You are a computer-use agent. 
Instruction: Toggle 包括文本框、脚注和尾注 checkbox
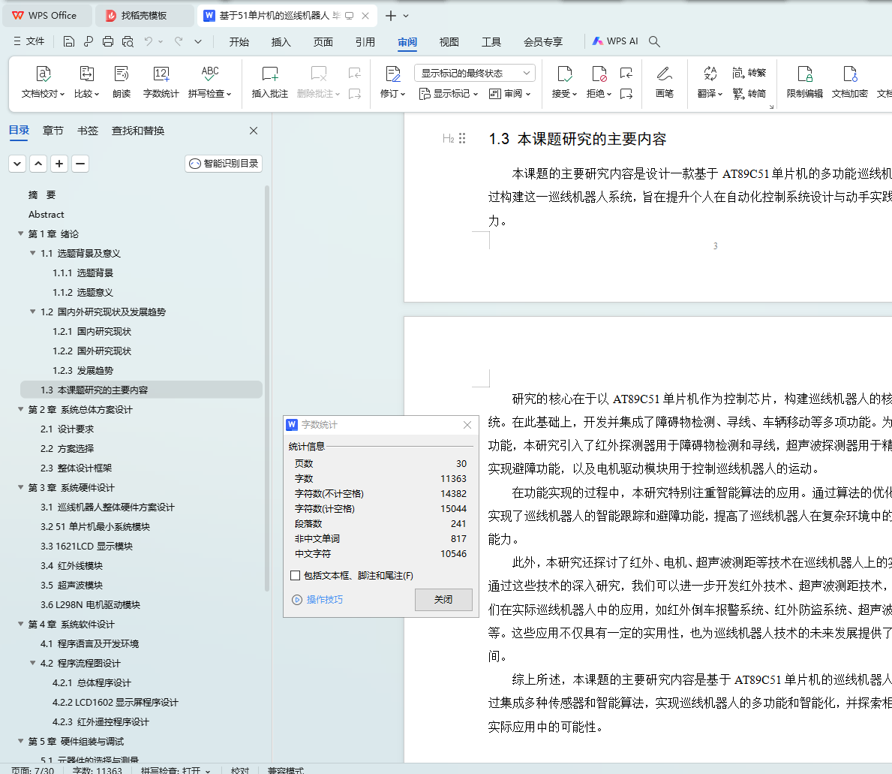click(x=296, y=575)
